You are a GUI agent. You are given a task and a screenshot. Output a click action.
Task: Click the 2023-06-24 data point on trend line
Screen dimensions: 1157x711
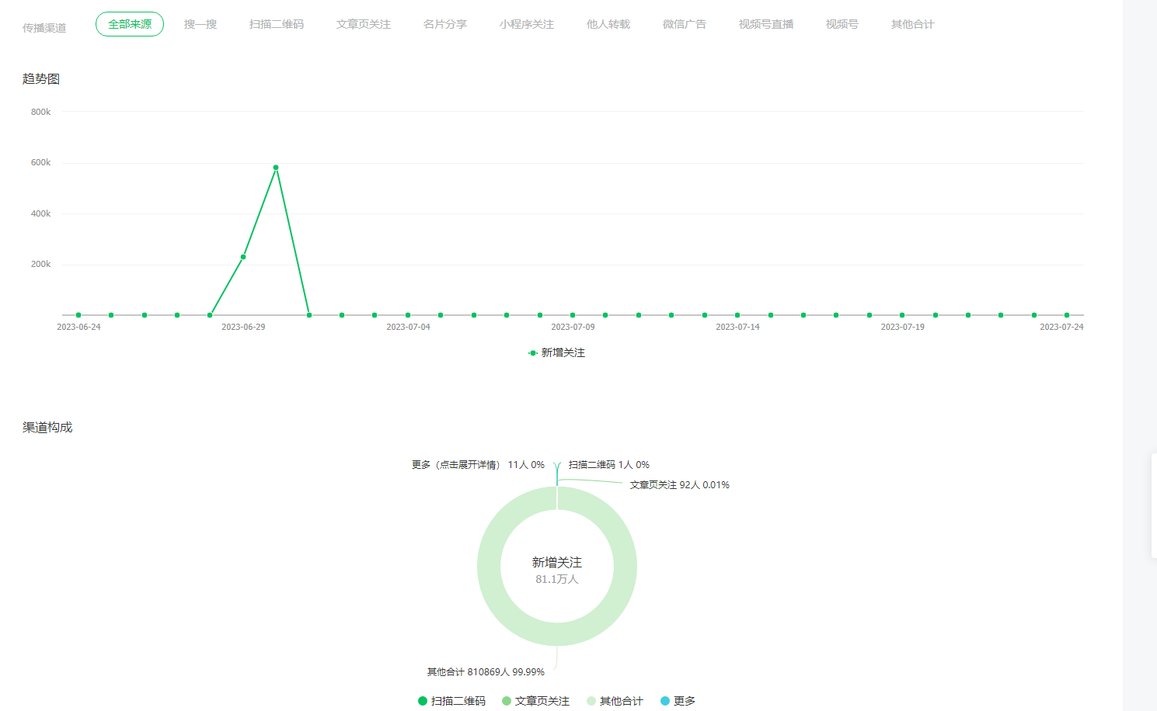[x=78, y=315]
